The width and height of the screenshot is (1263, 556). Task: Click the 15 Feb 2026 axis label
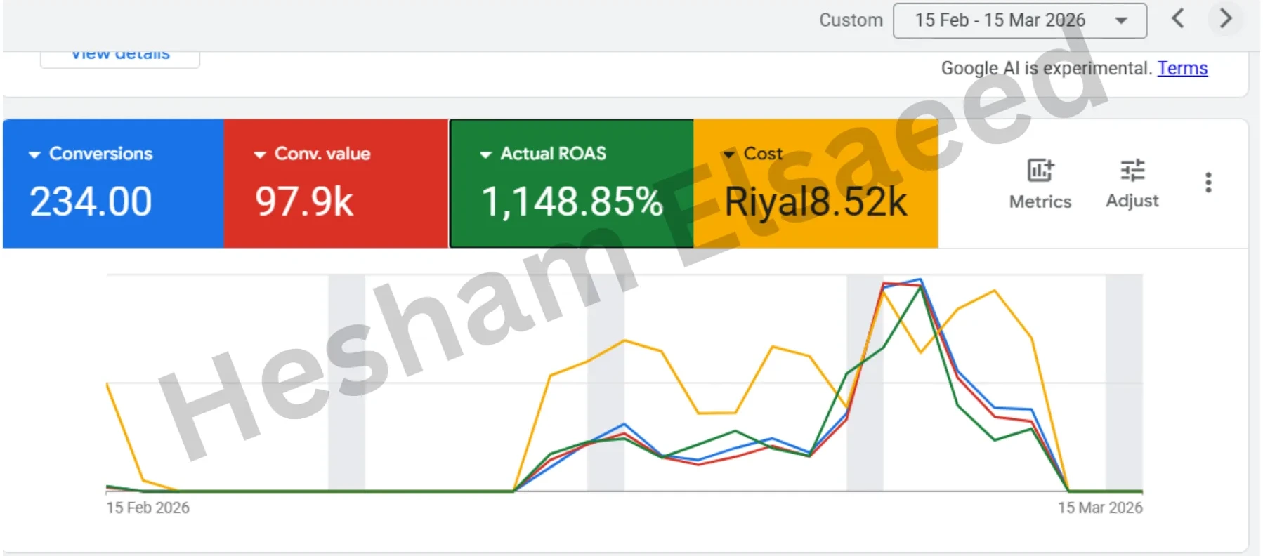click(x=148, y=508)
